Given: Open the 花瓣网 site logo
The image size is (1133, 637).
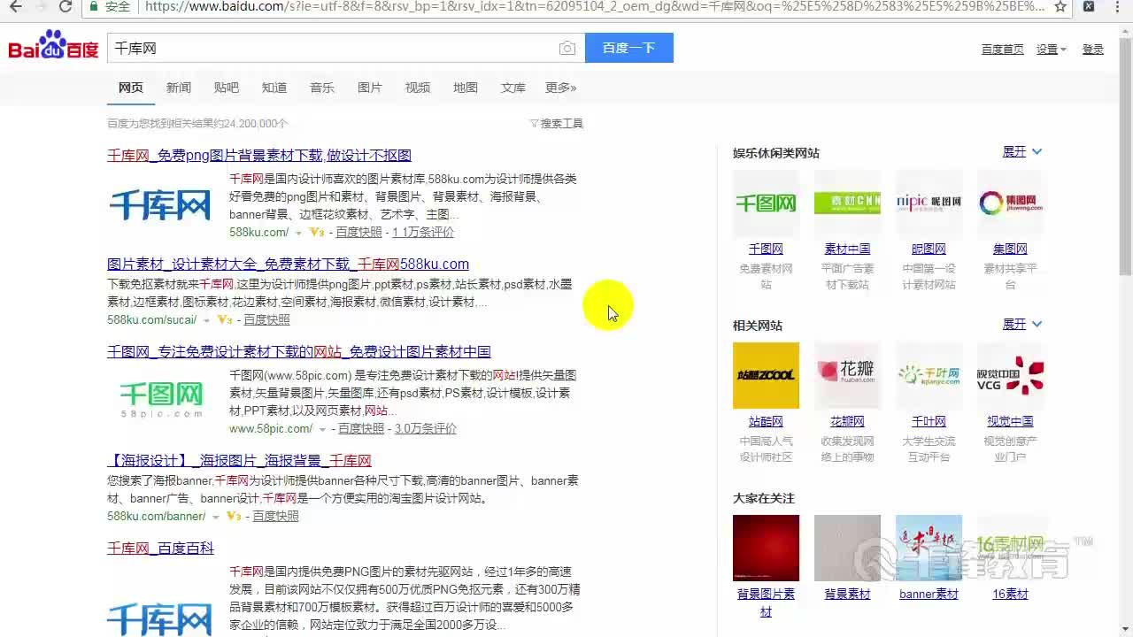Looking at the screenshot, I should (847, 375).
